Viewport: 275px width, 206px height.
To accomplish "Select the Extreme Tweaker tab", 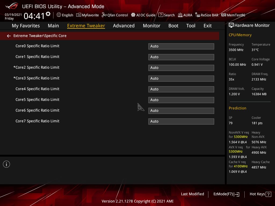I will pyautogui.click(x=86, y=26).
